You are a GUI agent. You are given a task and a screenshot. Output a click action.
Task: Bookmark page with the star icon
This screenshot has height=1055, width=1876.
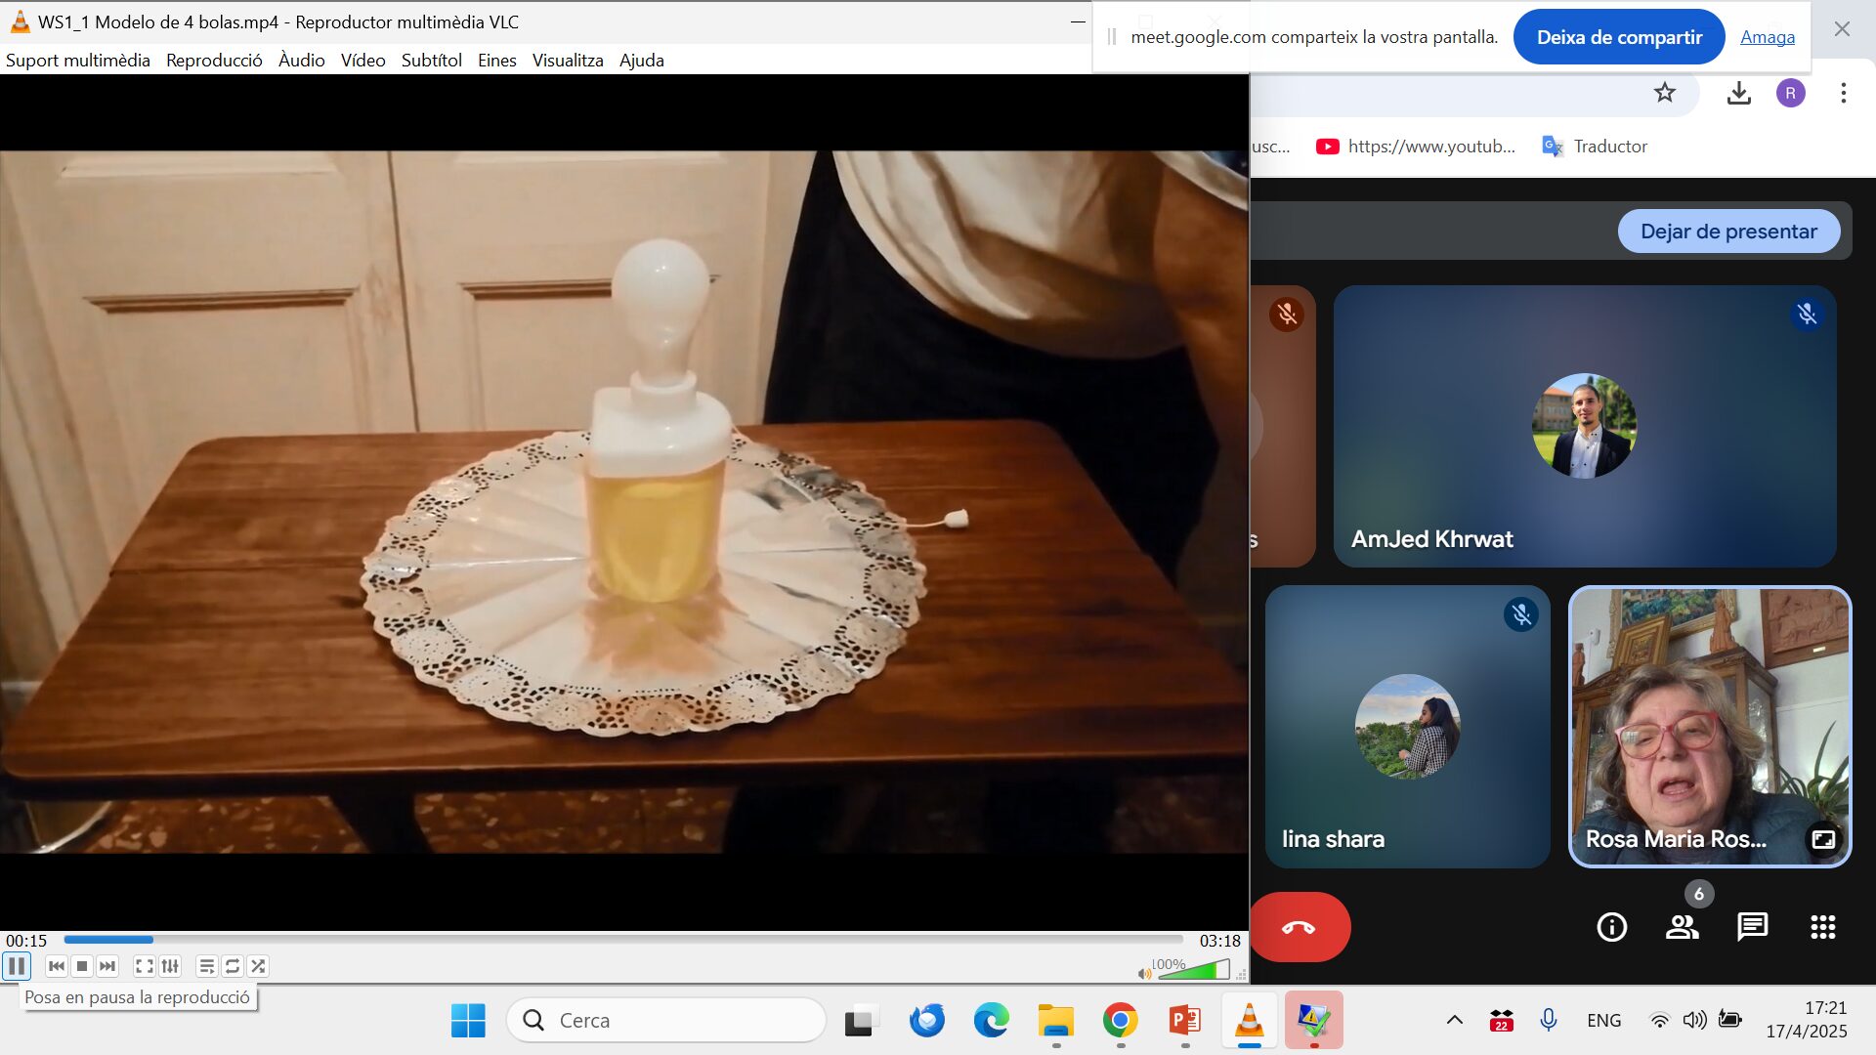1665,93
